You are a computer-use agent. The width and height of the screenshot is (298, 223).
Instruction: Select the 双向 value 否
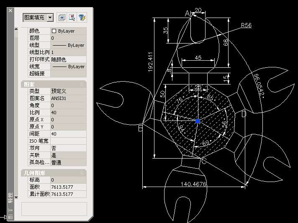pos(68,148)
